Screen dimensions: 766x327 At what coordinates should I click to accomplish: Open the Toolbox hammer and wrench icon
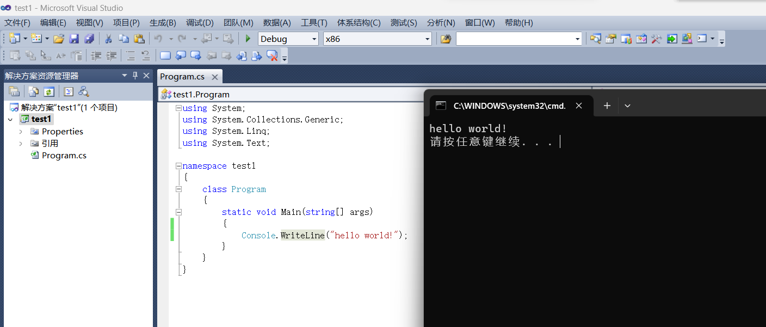657,39
